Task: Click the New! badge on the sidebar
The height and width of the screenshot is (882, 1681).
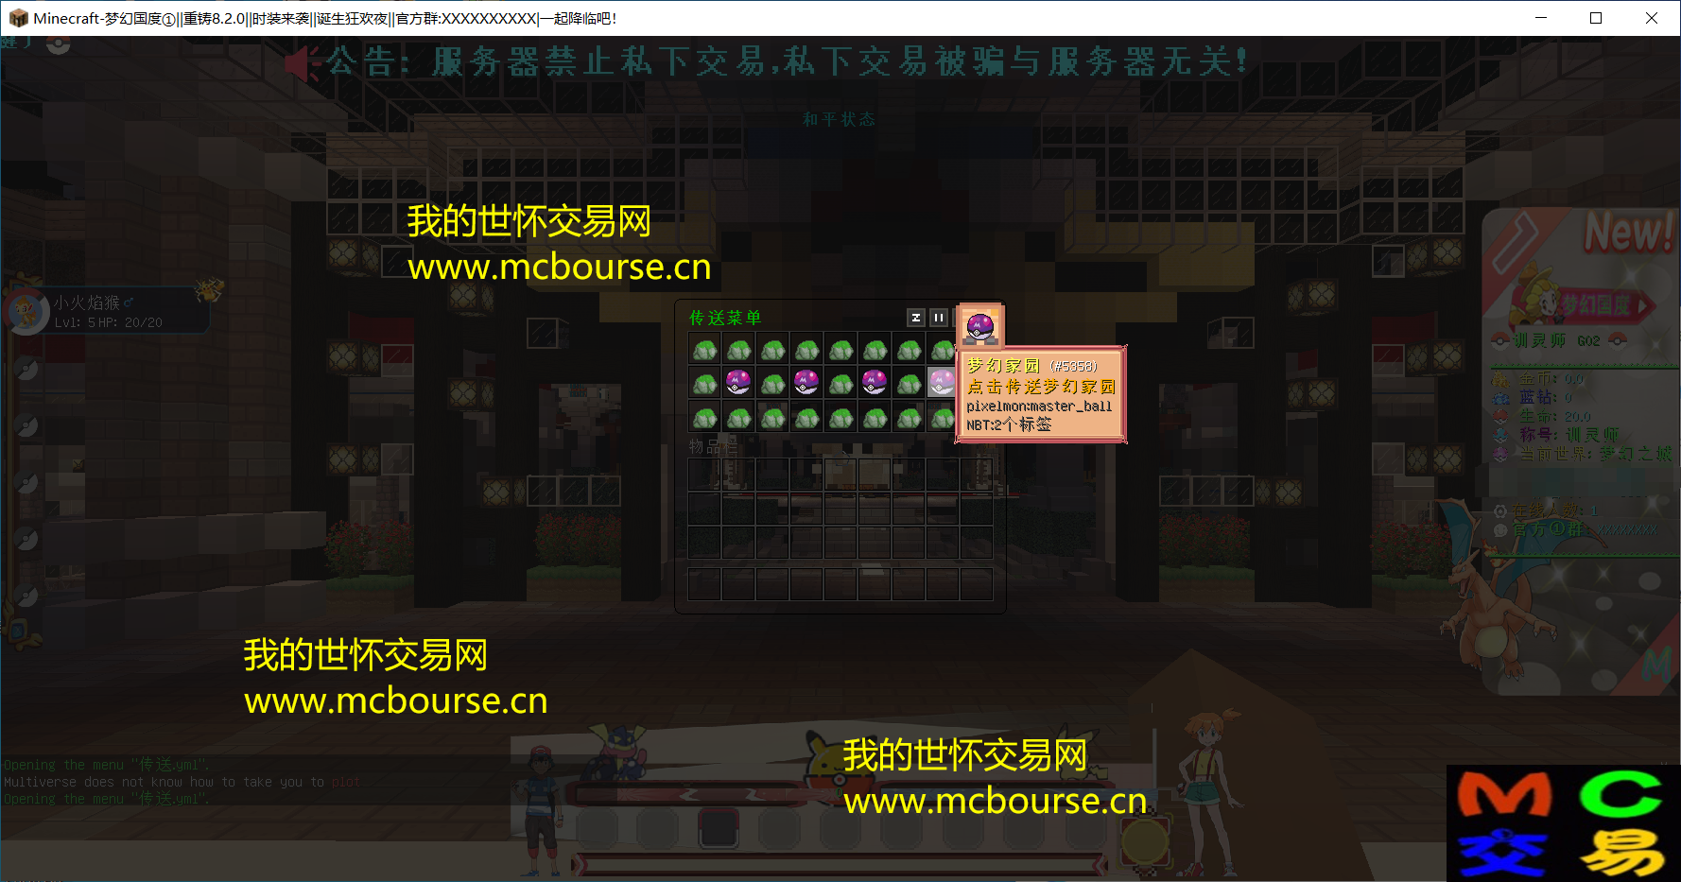Action: (x=1629, y=233)
